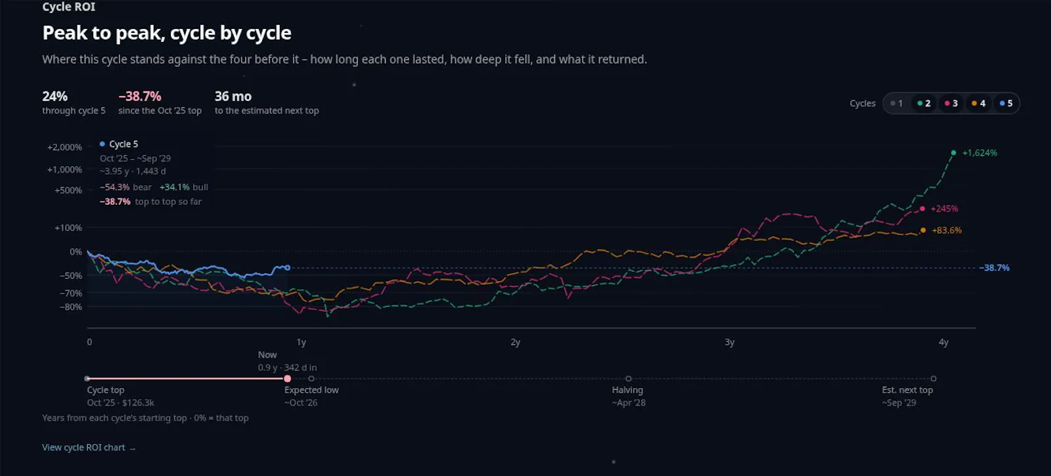Click the −54.3% bear value in tooltip
The height and width of the screenshot is (476, 1051).
tap(114, 187)
